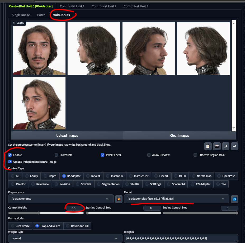
Task: Click the send dimensions arrow icon
Action: (235, 146)
